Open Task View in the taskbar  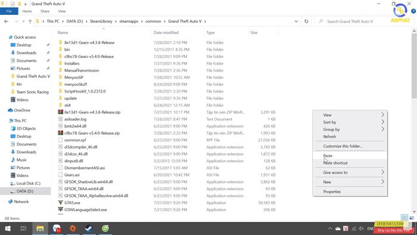[23, 228]
